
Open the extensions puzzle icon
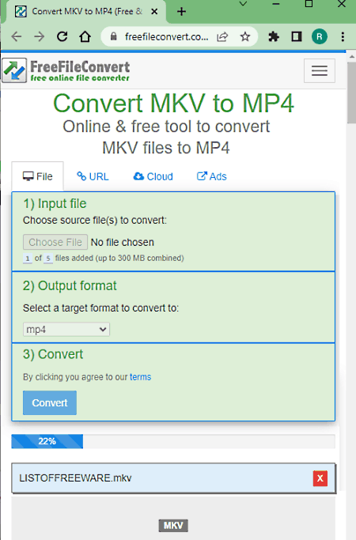274,36
